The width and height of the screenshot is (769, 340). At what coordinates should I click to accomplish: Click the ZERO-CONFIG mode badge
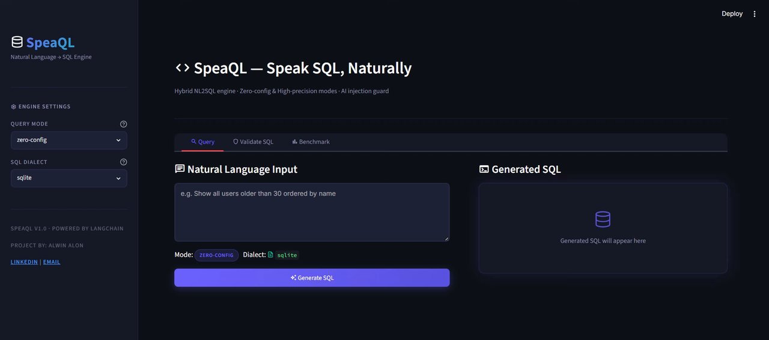pos(216,255)
